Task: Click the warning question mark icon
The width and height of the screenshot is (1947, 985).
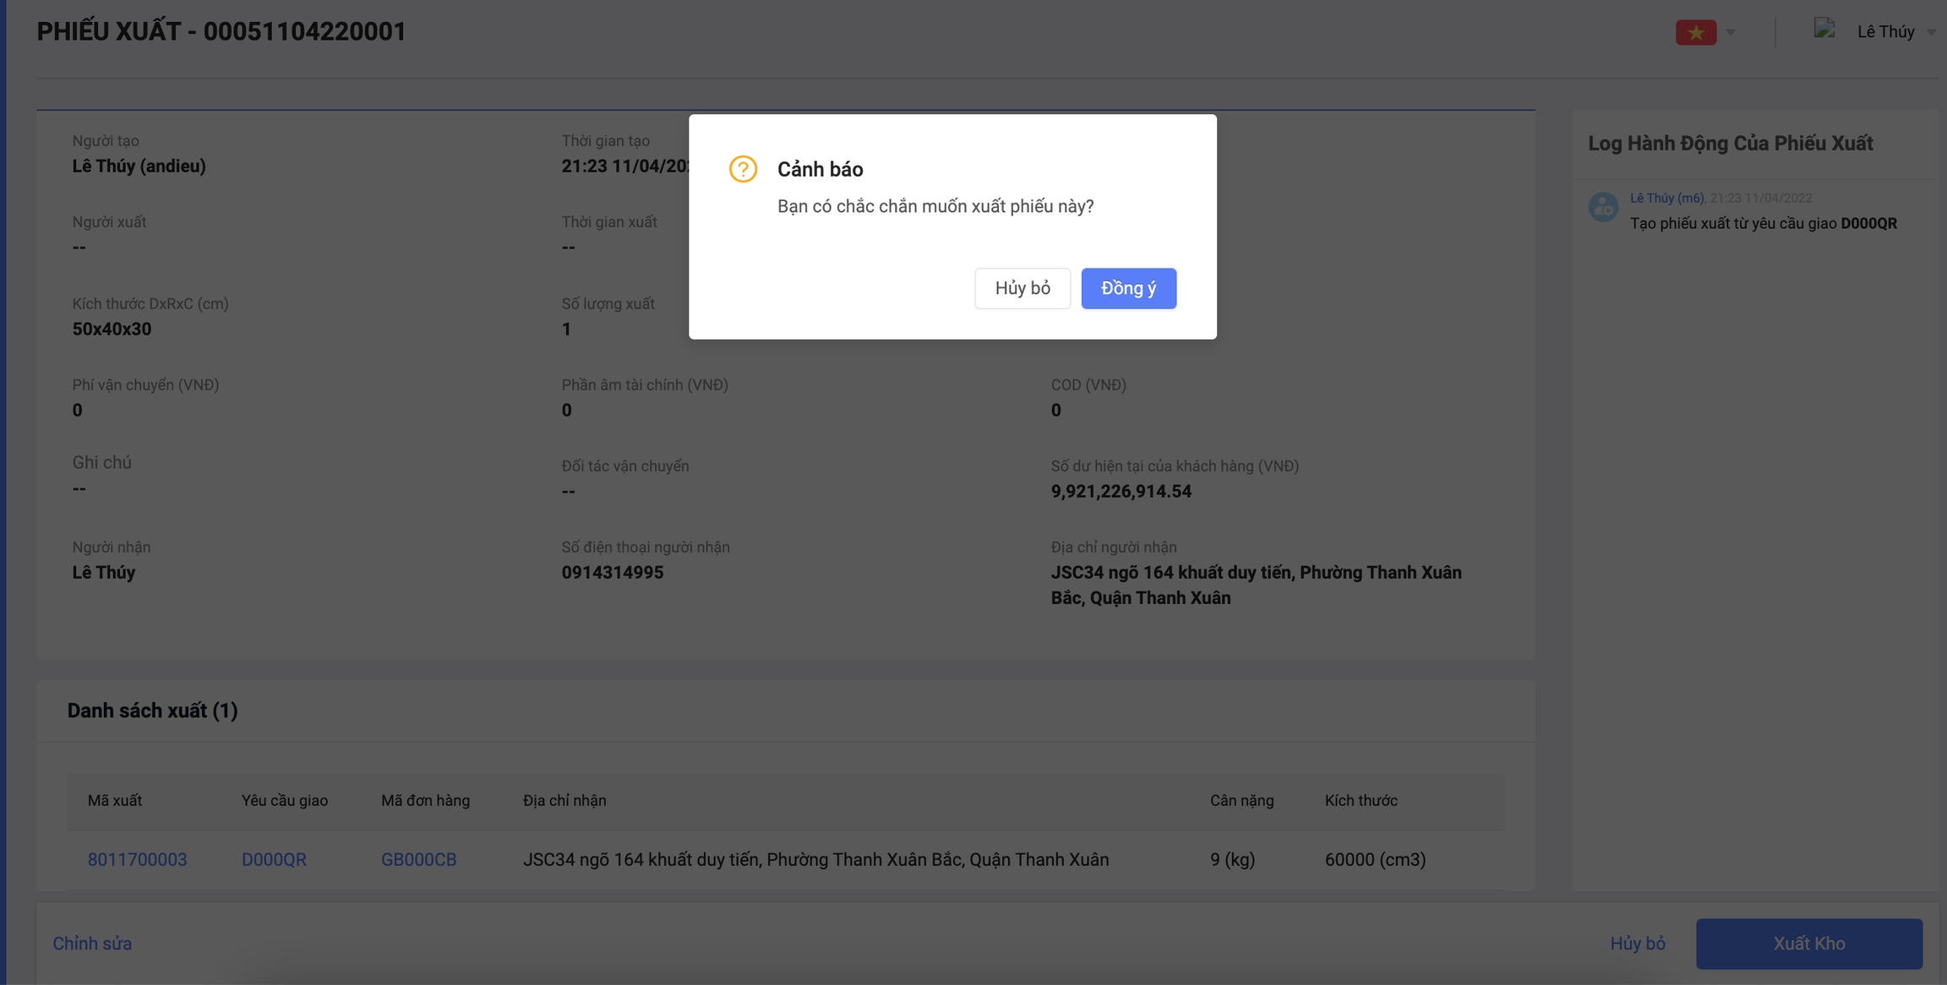Action: click(743, 169)
